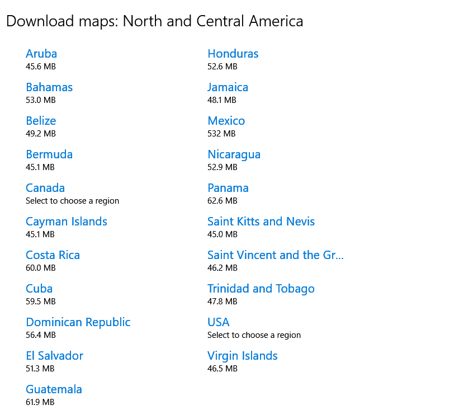Click 'Select to choose a region' under USA
This screenshot has height=419, width=459.
(254, 335)
